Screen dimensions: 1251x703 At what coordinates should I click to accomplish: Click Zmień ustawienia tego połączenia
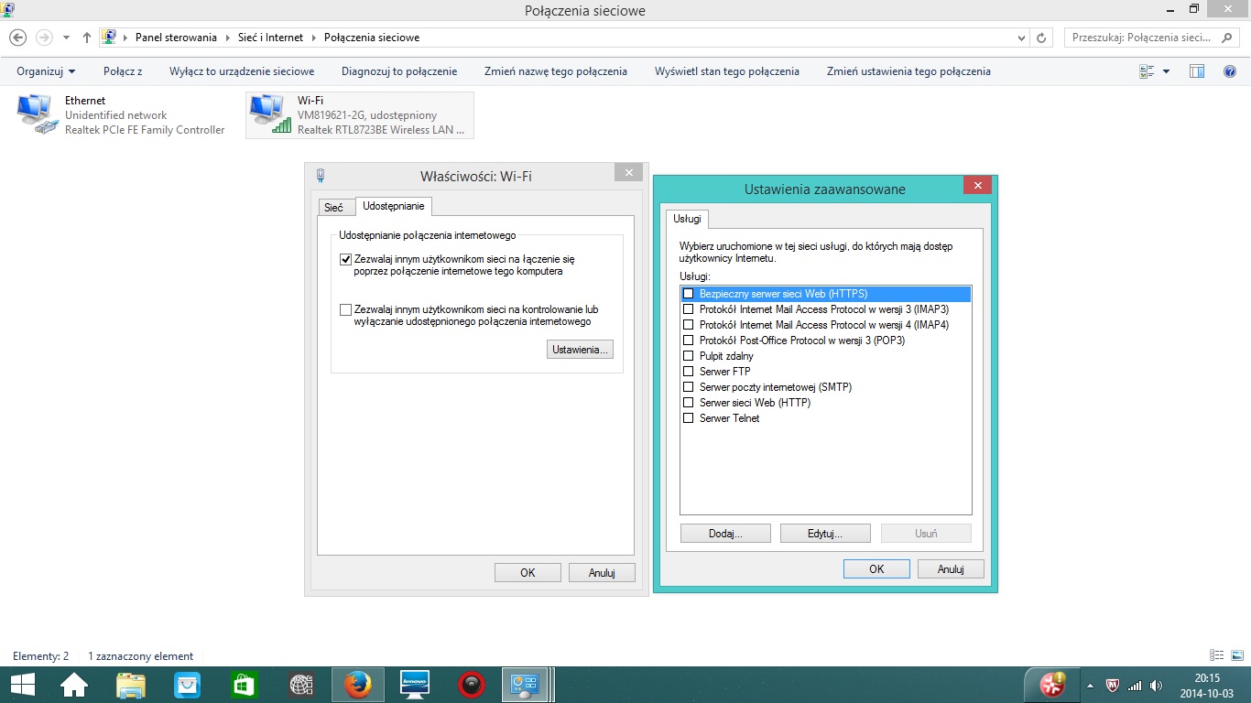[908, 71]
